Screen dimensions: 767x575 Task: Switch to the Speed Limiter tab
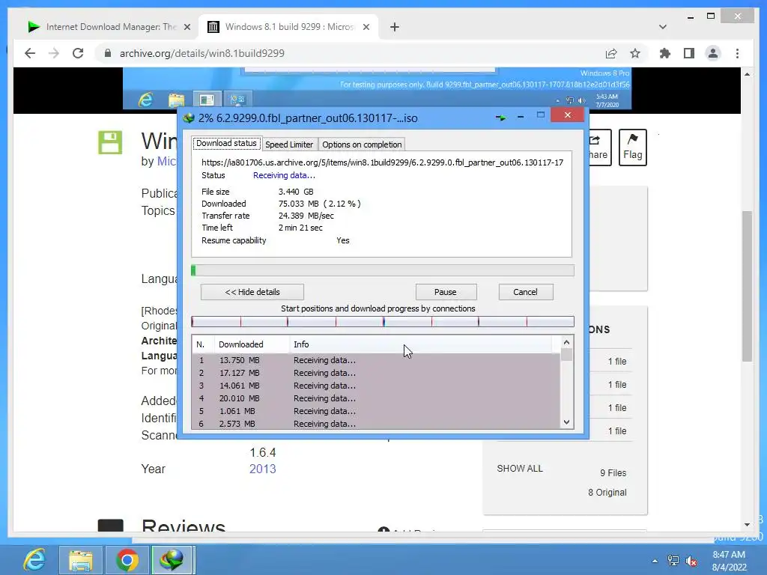coord(289,144)
